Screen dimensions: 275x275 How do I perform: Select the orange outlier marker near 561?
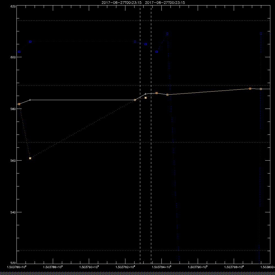30,158
